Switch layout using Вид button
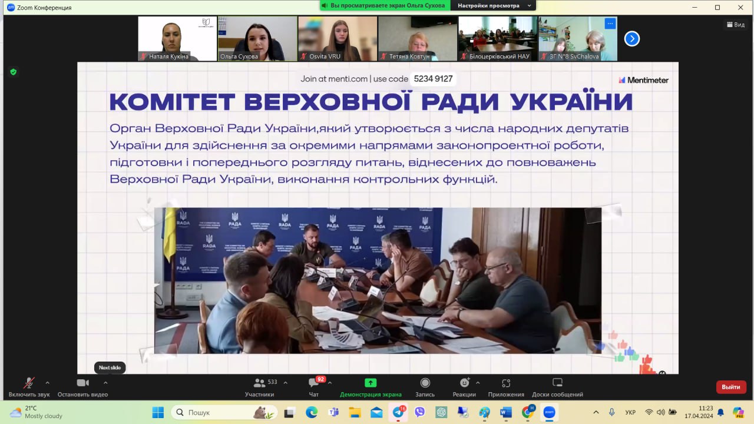Screen dimensions: 754x424 [x=736, y=25]
